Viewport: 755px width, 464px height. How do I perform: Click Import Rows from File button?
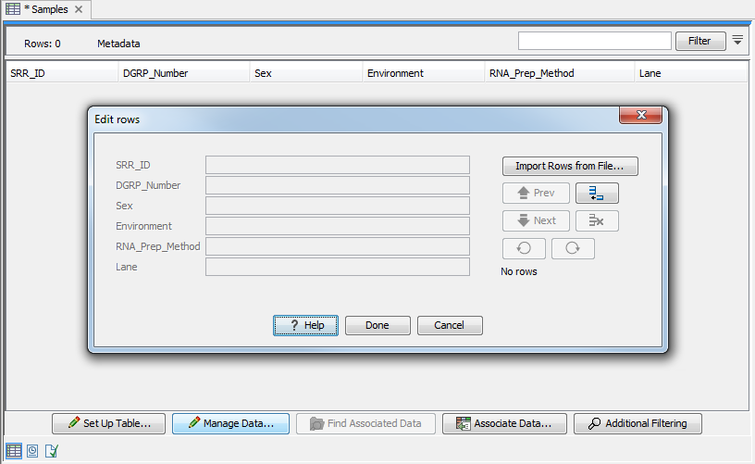(570, 167)
